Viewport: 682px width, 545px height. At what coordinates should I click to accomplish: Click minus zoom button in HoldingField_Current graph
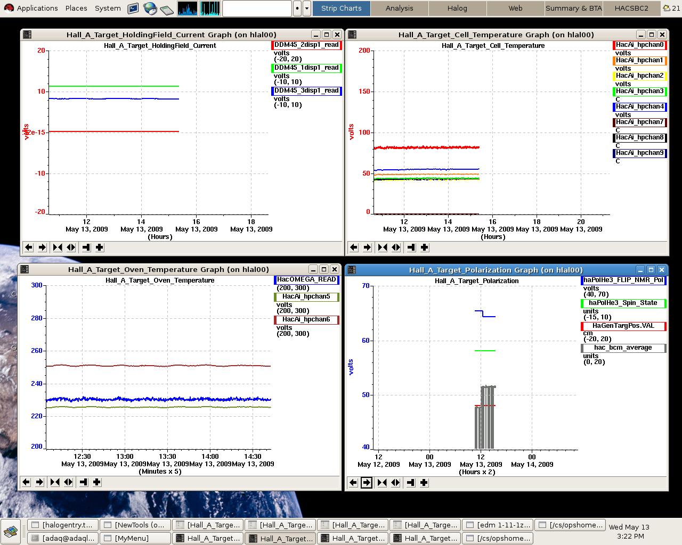coord(86,247)
